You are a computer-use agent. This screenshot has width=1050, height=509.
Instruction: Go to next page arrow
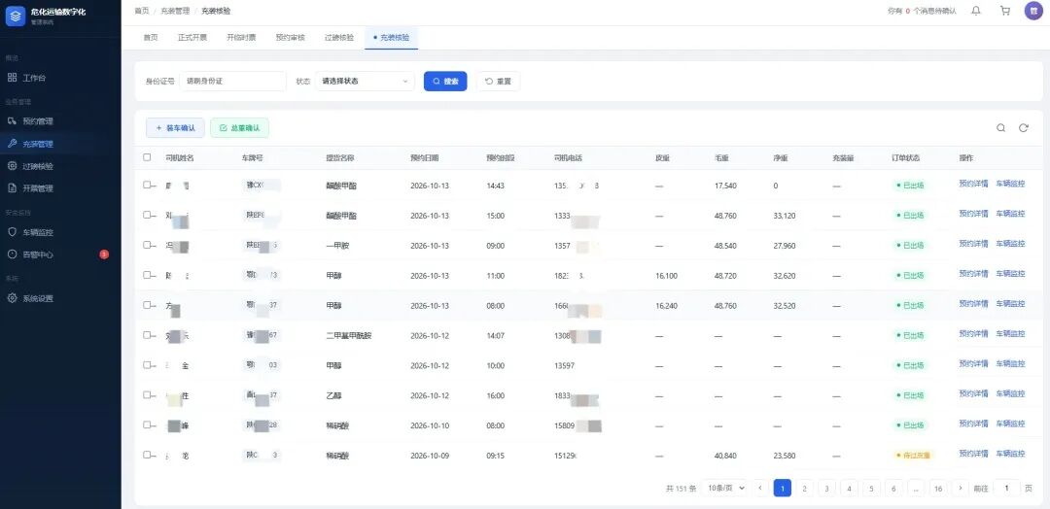(961, 489)
